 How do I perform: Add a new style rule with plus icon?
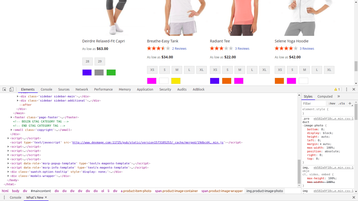(350, 103)
